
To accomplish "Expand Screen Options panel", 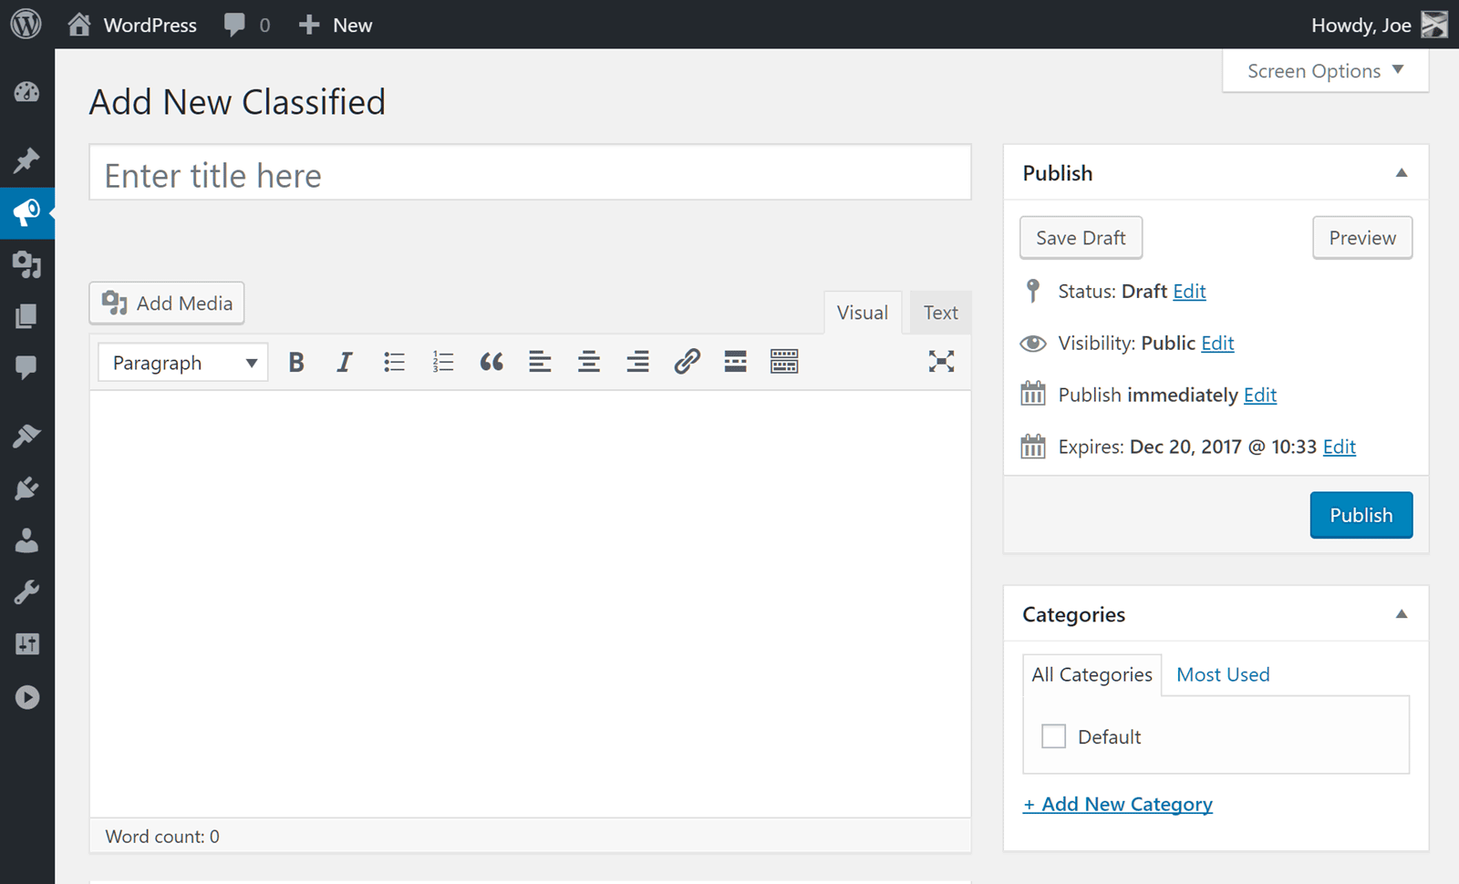I will point(1325,71).
